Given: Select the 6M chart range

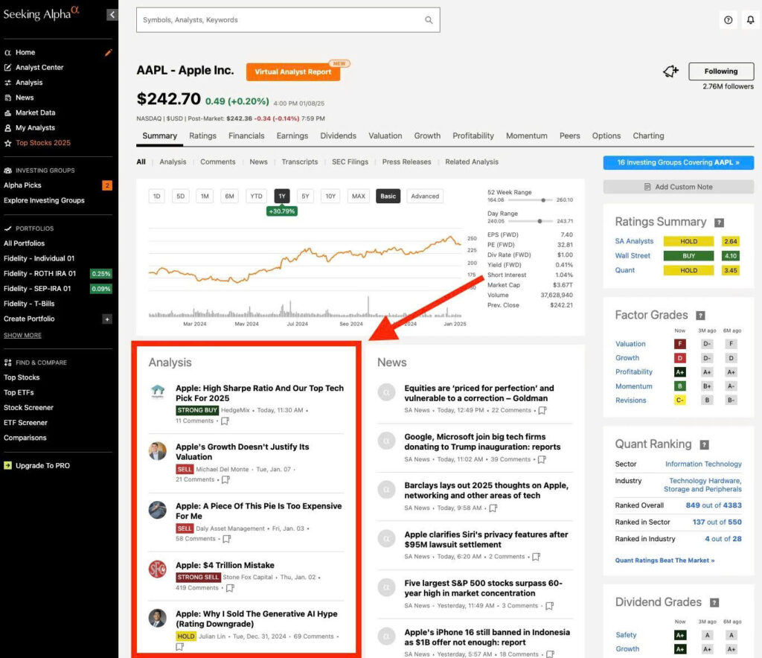Looking at the screenshot, I should pyautogui.click(x=229, y=197).
